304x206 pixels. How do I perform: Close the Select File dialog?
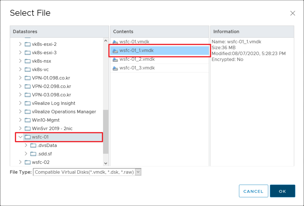point(292,13)
